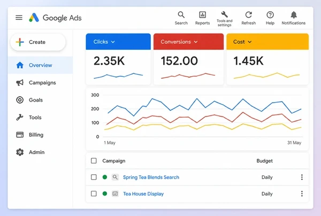
Task: Open Billing in the sidebar
Action: [x=40, y=135]
